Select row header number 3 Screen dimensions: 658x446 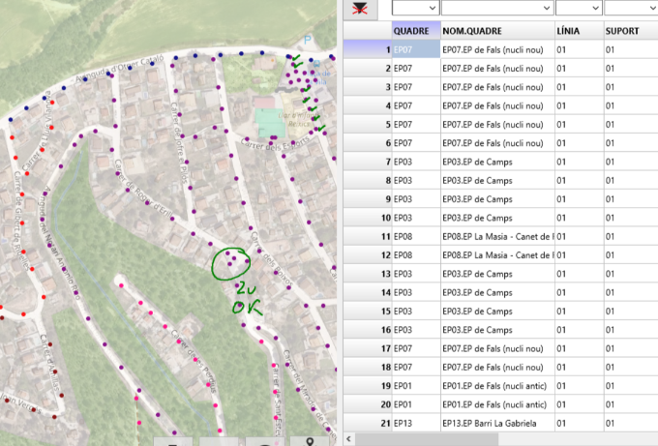click(x=368, y=87)
